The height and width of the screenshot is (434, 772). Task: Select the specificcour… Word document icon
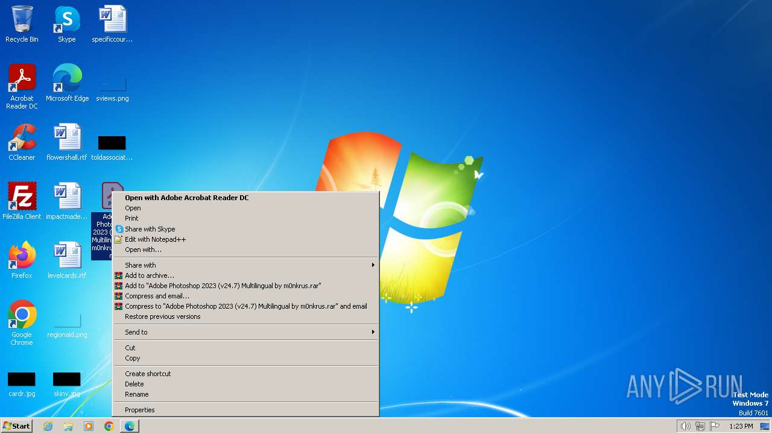(x=112, y=24)
